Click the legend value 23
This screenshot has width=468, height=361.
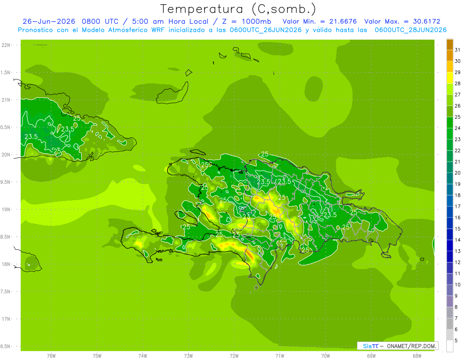click(x=458, y=139)
